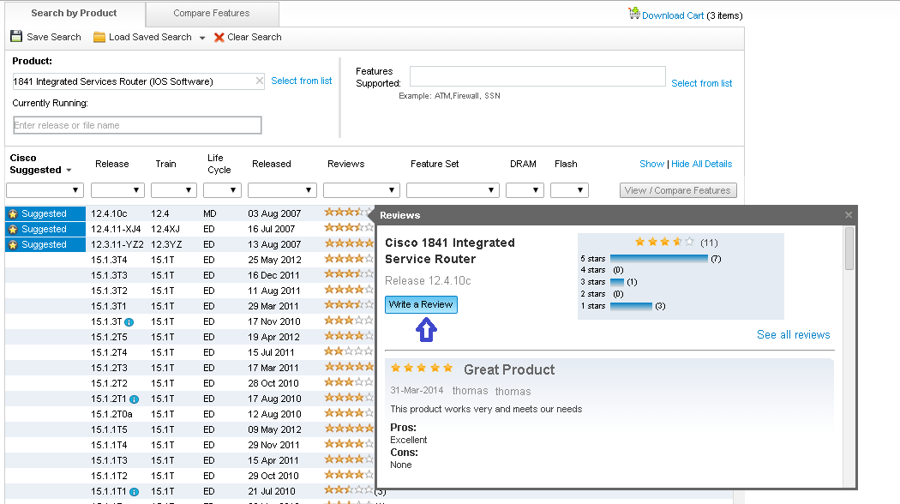The height and width of the screenshot is (504, 900).
Task: Open the Train filter dropdown
Action: [174, 190]
